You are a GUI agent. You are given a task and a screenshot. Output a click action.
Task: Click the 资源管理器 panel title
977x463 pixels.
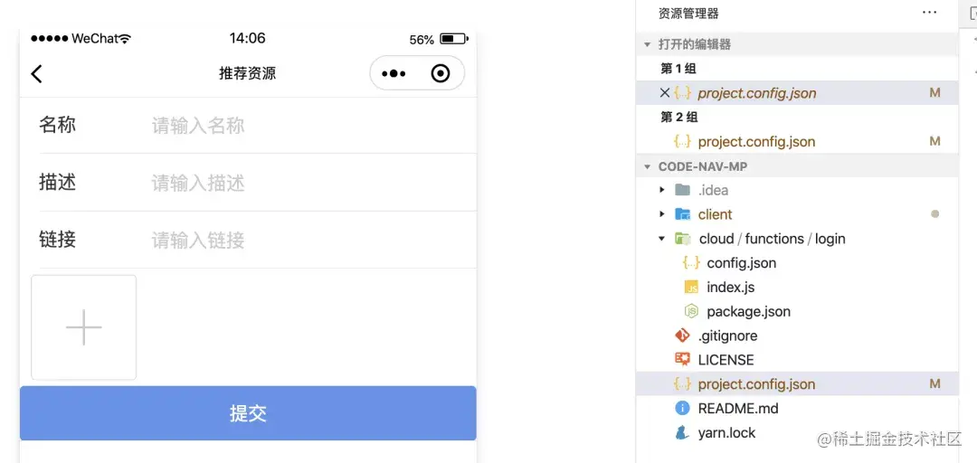[688, 13]
